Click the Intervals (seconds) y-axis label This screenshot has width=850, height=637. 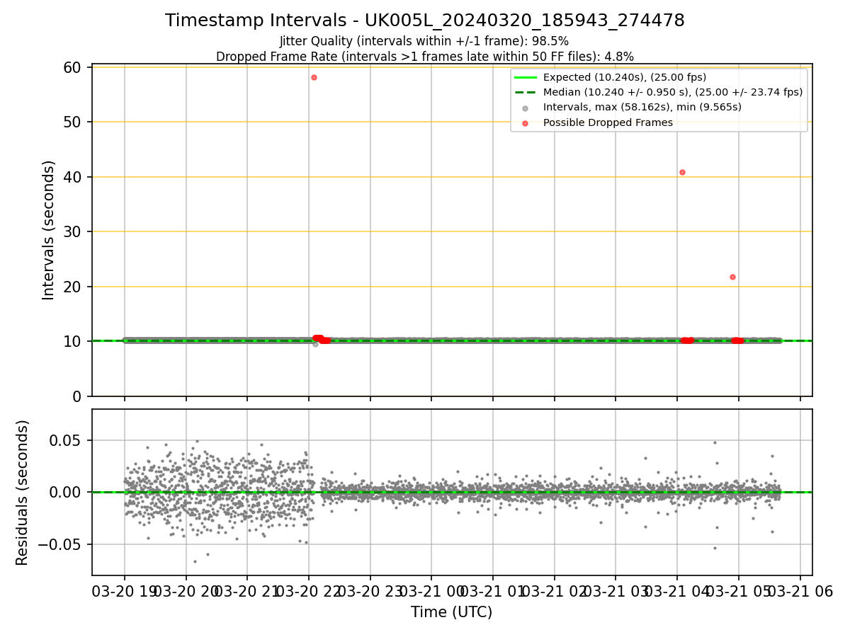point(48,230)
